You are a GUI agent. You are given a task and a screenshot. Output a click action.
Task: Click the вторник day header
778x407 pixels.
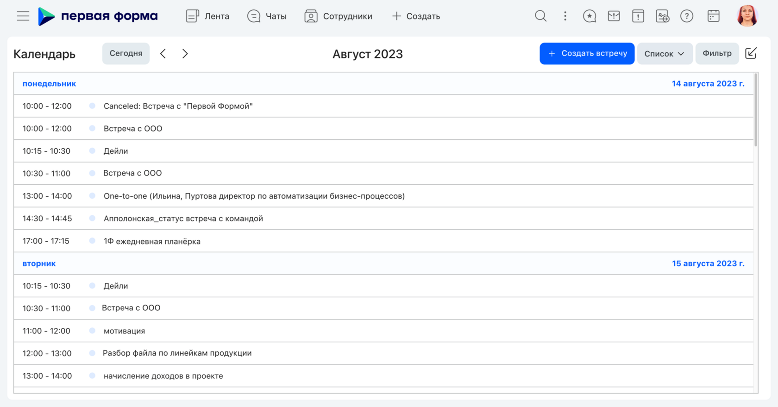click(x=39, y=263)
